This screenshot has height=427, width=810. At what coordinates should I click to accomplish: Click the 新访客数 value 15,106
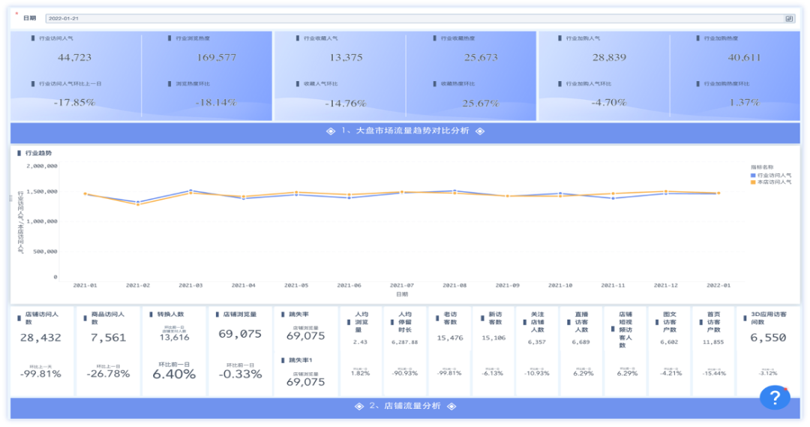[x=493, y=338]
